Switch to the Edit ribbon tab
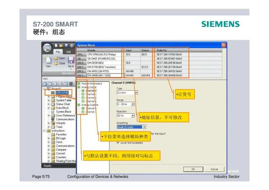 point(69,52)
